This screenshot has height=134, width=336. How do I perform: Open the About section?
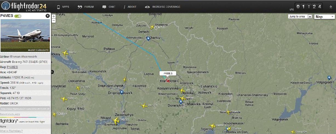130,7
